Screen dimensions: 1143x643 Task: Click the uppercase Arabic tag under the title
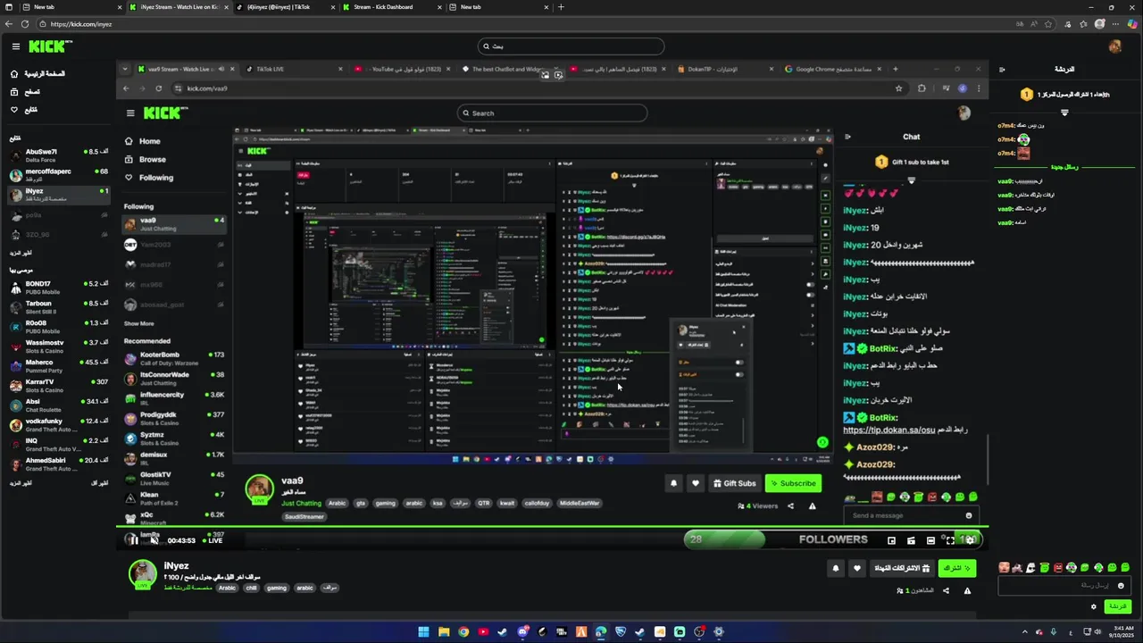227,588
